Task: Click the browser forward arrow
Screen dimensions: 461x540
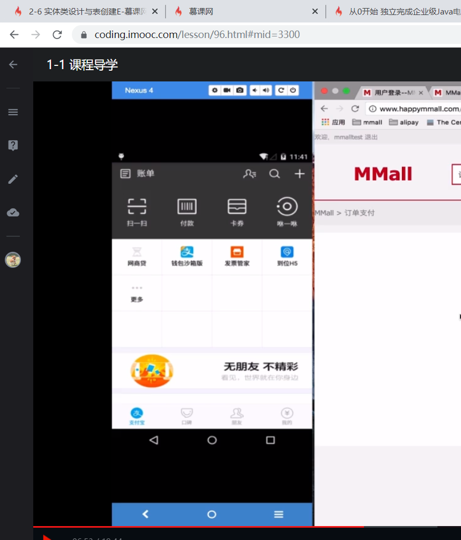Action: point(35,34)
